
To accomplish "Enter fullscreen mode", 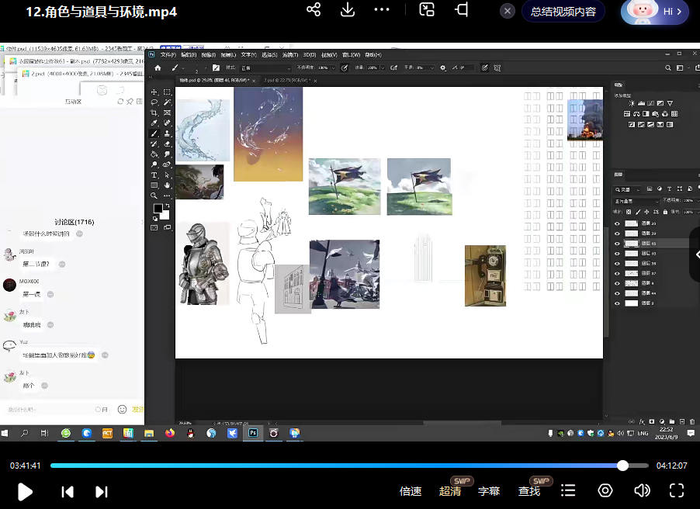I will pyautogui.click(x=677, y=490).
